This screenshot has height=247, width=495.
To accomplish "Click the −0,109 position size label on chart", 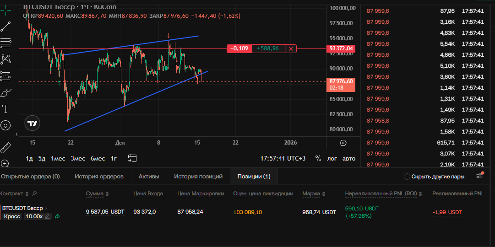I will point(239,48).
